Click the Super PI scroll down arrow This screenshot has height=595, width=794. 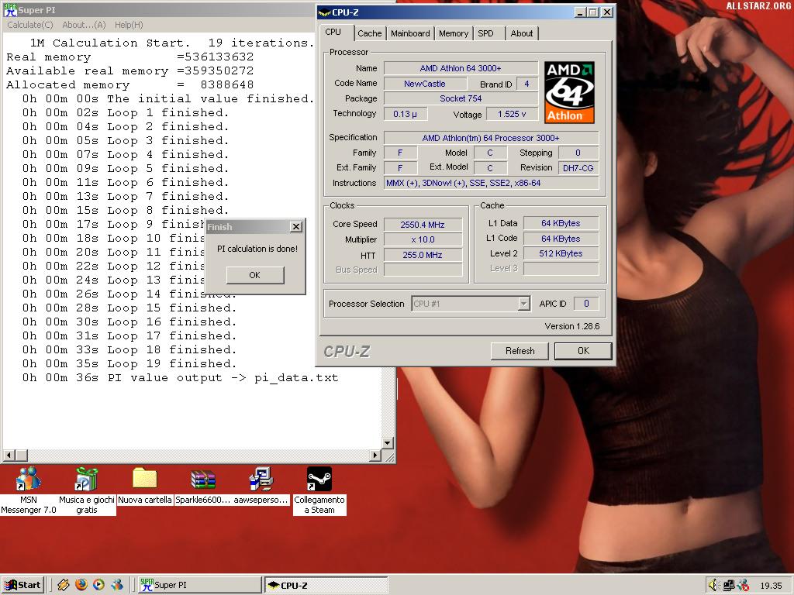pos(388,443)
